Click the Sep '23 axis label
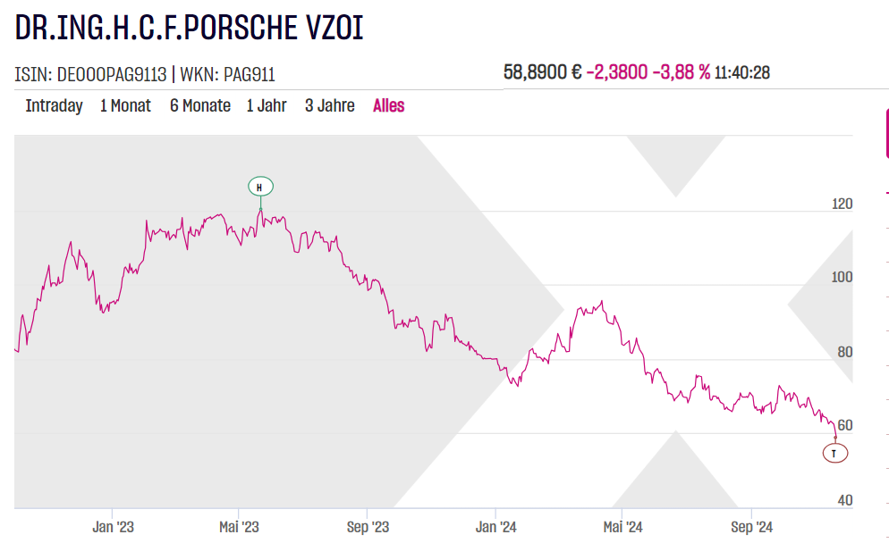The width and height of the screenshot is (889, 543). [x=368, y=527]
